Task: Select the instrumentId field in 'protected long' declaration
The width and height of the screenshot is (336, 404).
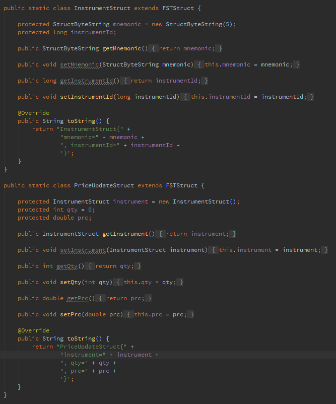Action: coord(92,32)
